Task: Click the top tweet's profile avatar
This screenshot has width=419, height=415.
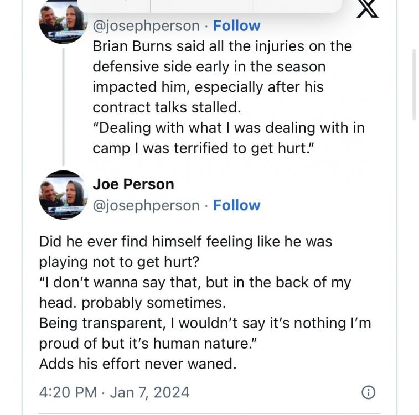Action: 63,22
